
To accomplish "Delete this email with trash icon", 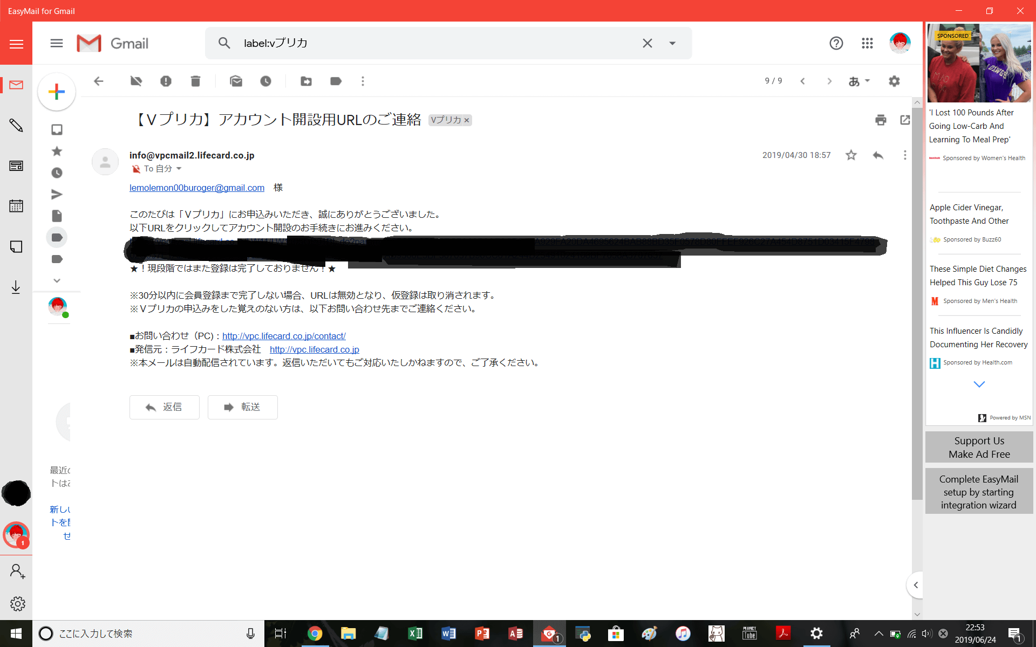I will point(195,81).
